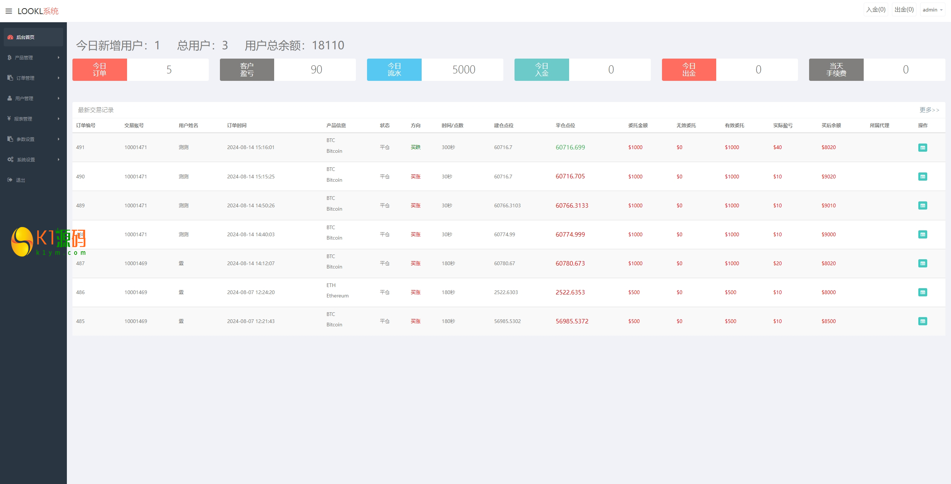Open details icon for order 486
The height and width of the screenshot is (484, 951).
[922, 292]
